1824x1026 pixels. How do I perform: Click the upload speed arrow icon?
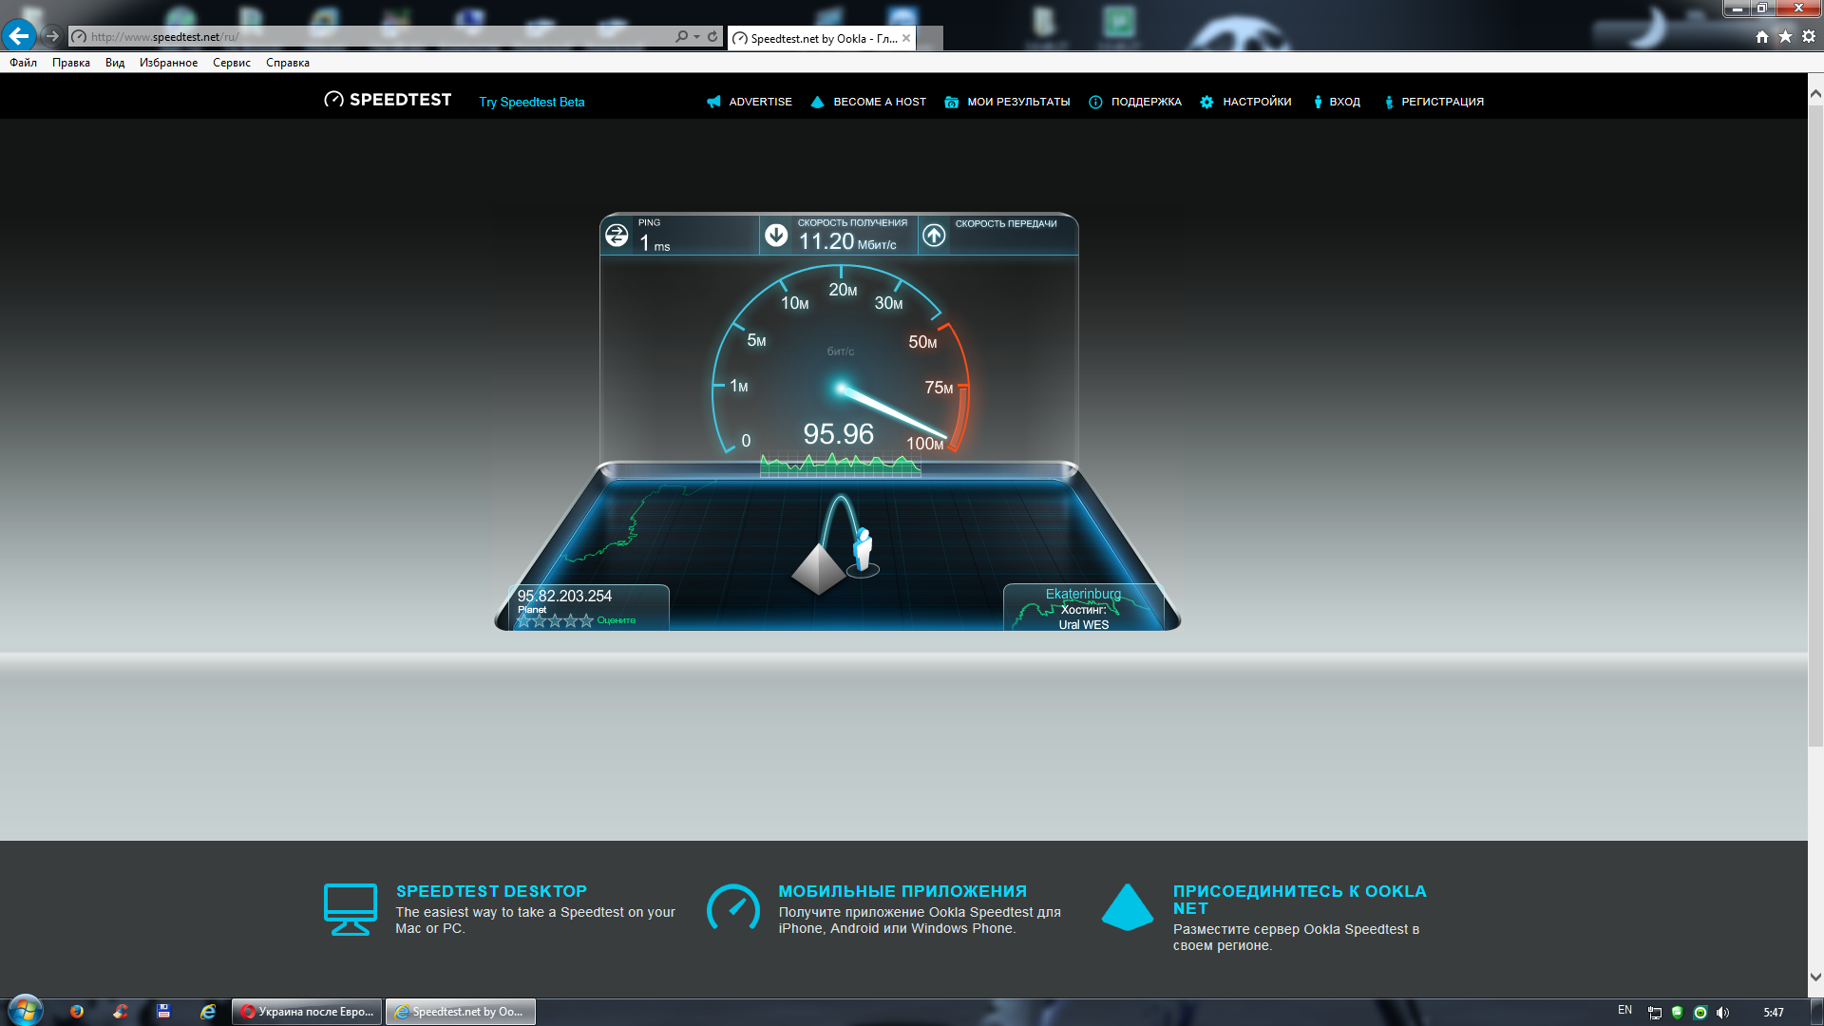(934, 235)
